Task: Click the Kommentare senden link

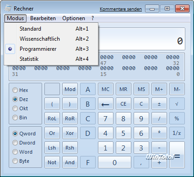Action: click(121, 9)
